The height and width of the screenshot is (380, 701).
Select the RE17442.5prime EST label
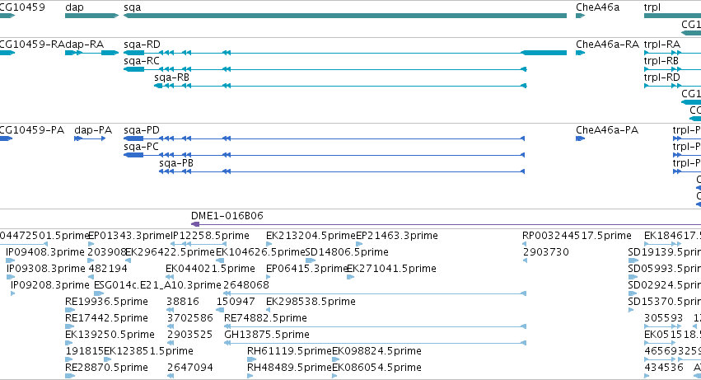pos(106,318)
